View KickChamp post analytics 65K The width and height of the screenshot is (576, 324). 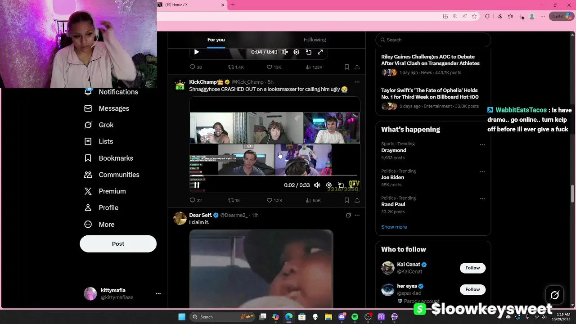[313, 200]
